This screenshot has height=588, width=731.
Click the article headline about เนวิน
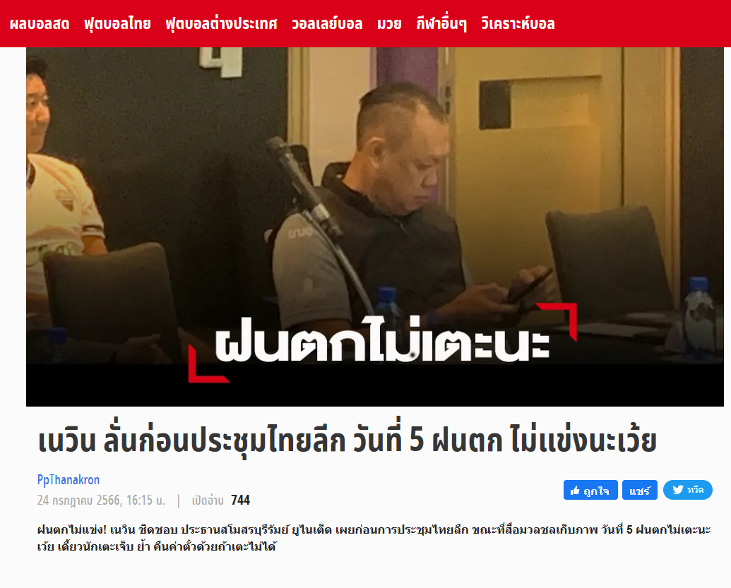tap(347, 440)
